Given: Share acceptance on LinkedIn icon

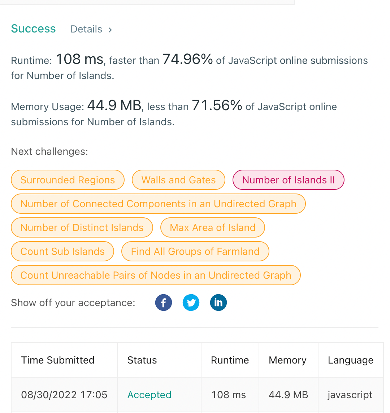Looking at the screenshot, I should 218,303.
